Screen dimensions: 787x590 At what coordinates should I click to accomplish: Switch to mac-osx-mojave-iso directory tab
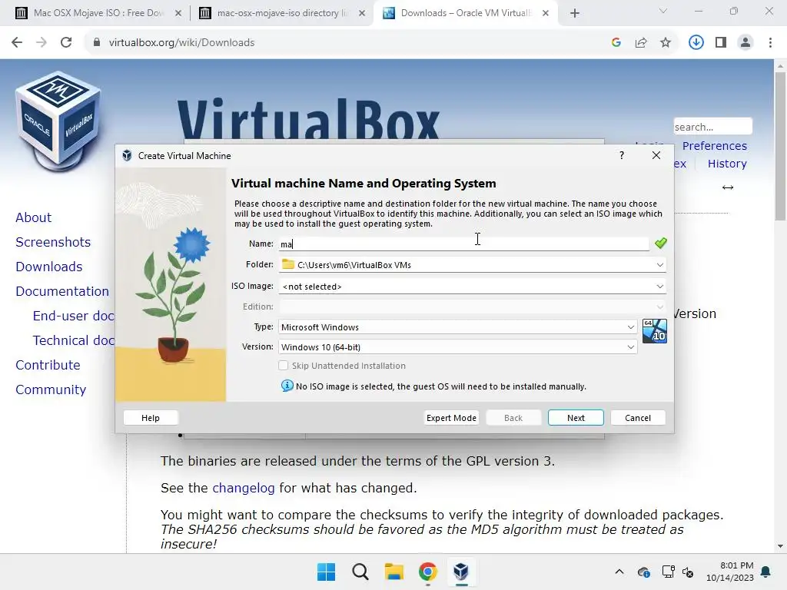tap(283, 13)
